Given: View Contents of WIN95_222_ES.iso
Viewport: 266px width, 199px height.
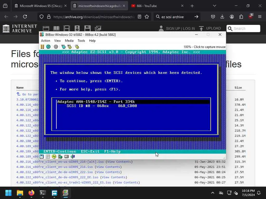Looking at the screenshot, I should 127,182.
